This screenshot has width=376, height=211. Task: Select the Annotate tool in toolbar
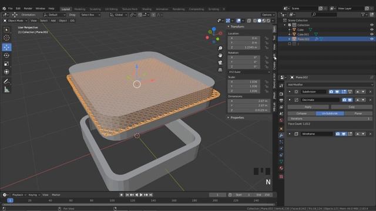point(6,81)
